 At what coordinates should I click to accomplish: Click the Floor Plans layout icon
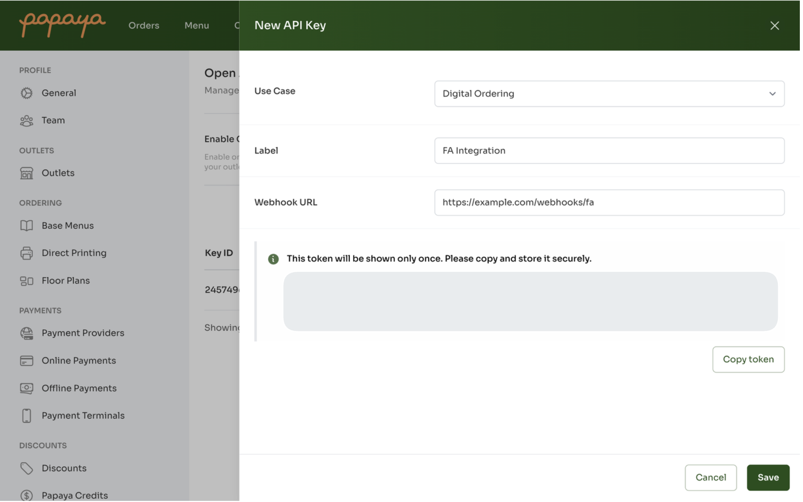tap(26, 281)
